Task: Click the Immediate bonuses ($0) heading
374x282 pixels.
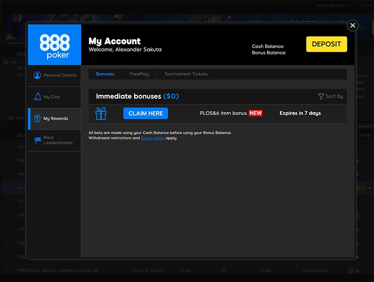Action: [x=137, y=96]
